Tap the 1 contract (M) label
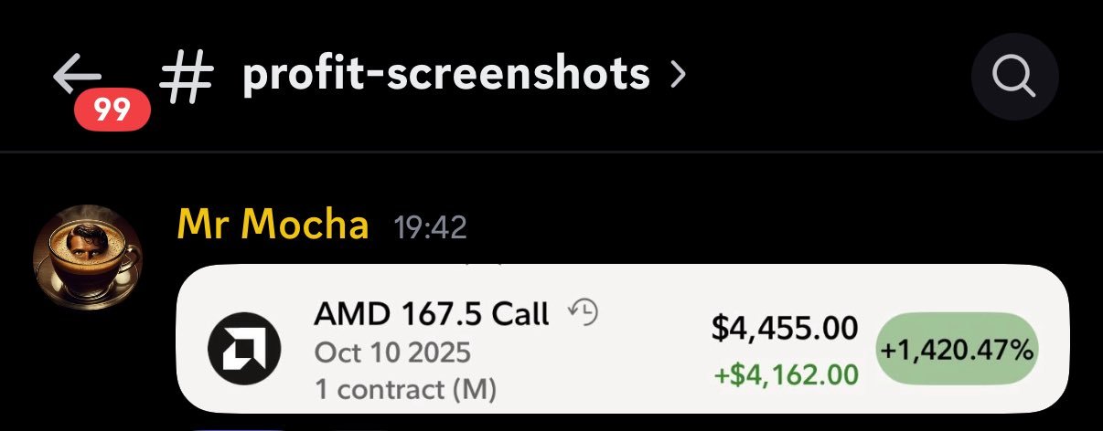The width and height of the screenshot is (1103, 431). click(405, 390)
